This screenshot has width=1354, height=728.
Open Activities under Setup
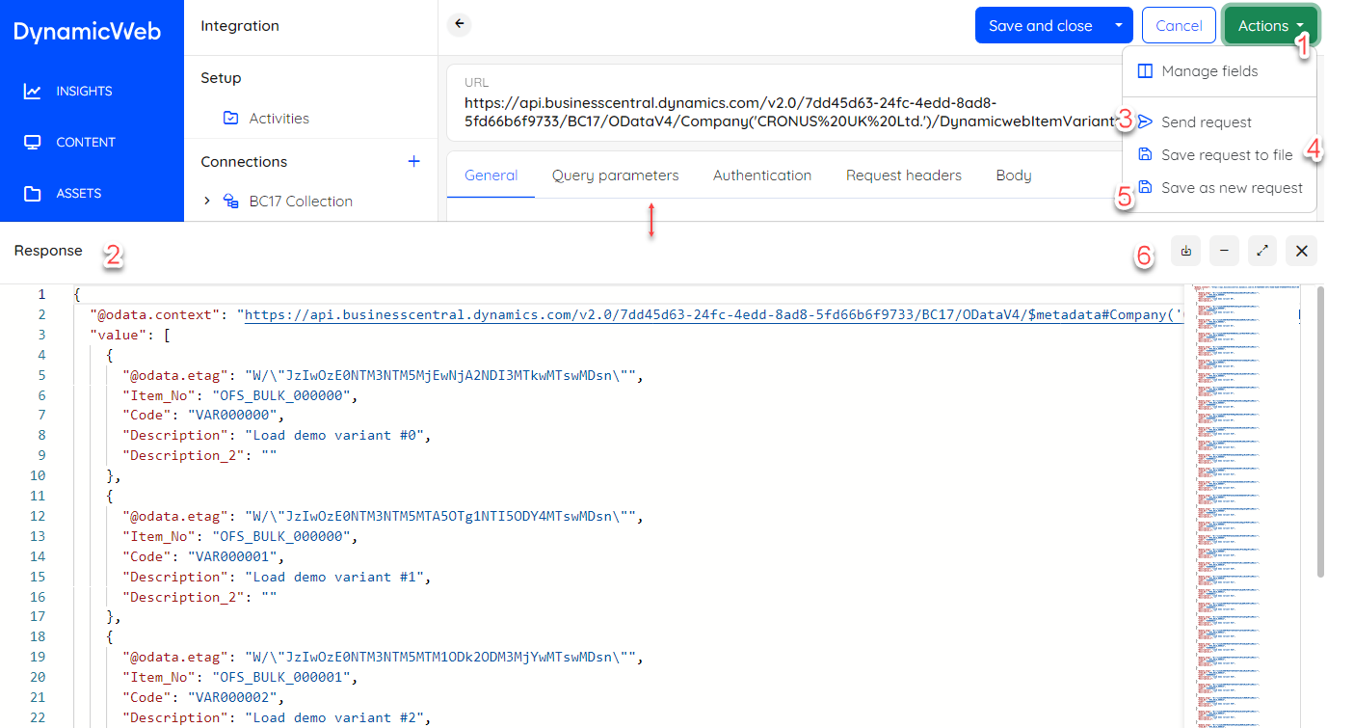click(279, 119)
